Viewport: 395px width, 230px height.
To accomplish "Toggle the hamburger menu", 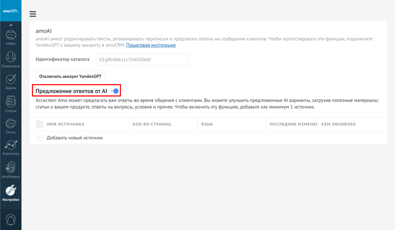I will coord(33,14).
